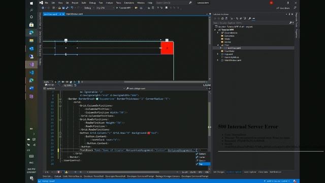Switch to the Design pane tab

point(50,85)
